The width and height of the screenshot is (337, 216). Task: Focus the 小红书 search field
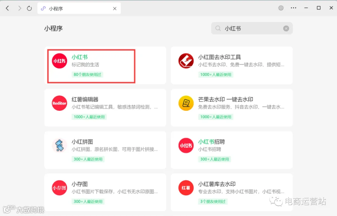(252, 28)
